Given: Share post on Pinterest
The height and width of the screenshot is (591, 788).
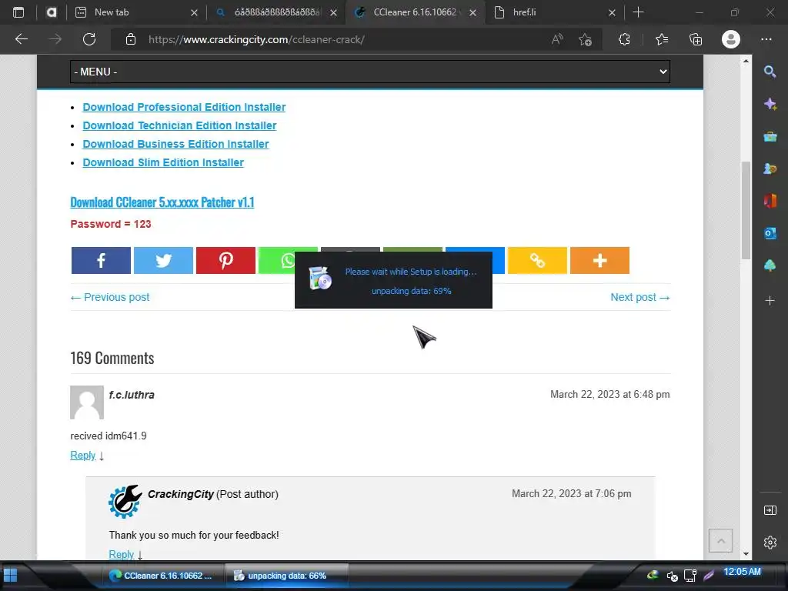Looking at the screenshot, I should coord(225,260).
